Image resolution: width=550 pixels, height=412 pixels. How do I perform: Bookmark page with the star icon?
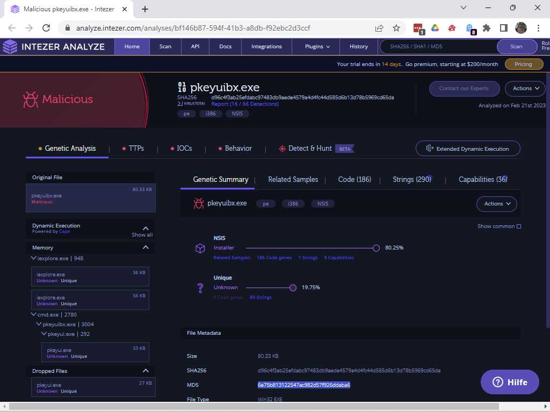point(396,28)
